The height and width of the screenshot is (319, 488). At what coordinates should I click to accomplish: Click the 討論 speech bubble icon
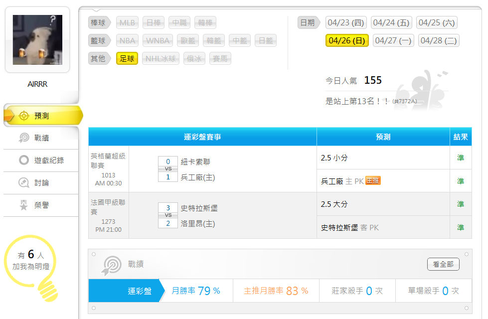(x=23, y=183)
